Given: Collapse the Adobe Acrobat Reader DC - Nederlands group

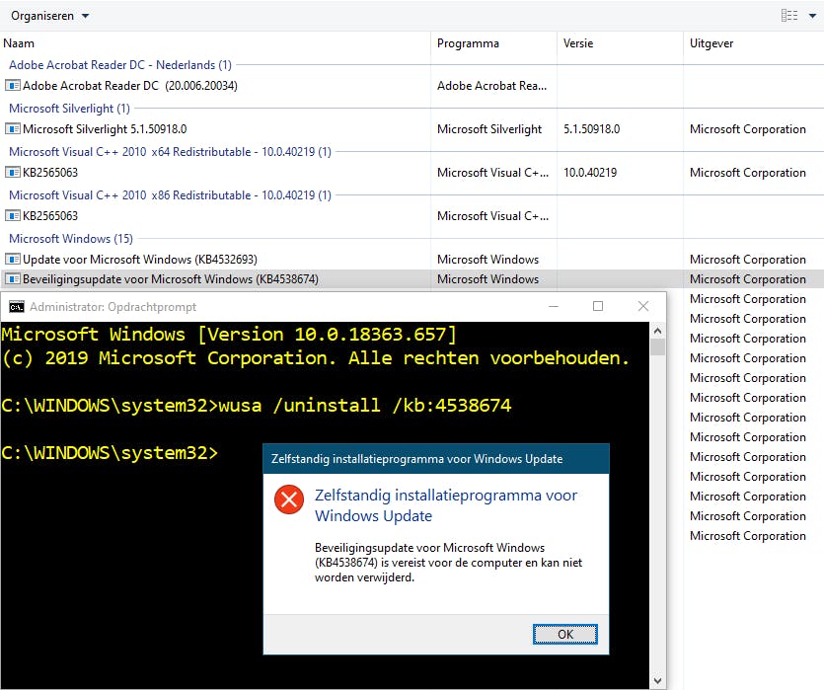Looking at the screenshot, I should pyautogui.click(x=120, y=65).
